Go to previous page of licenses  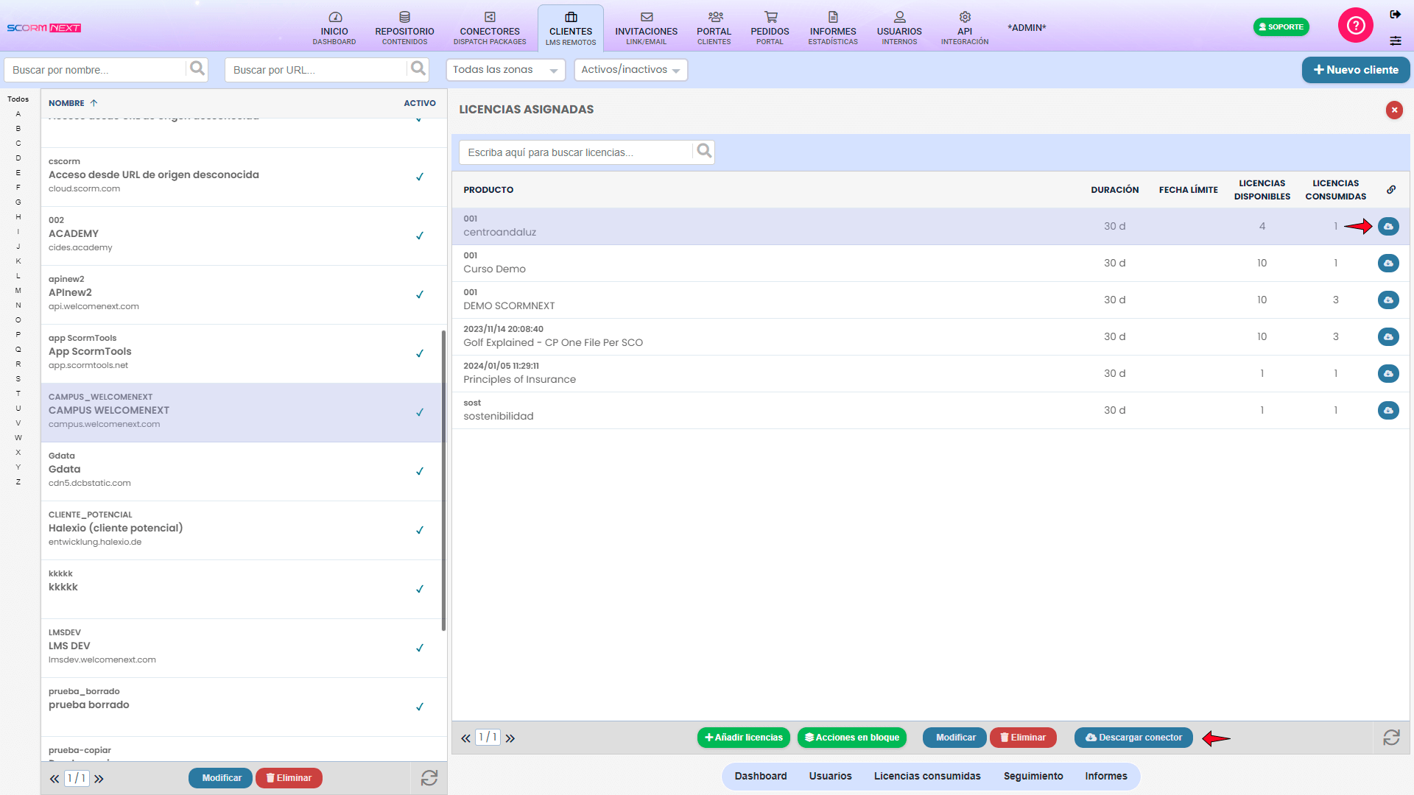point(465,738)
